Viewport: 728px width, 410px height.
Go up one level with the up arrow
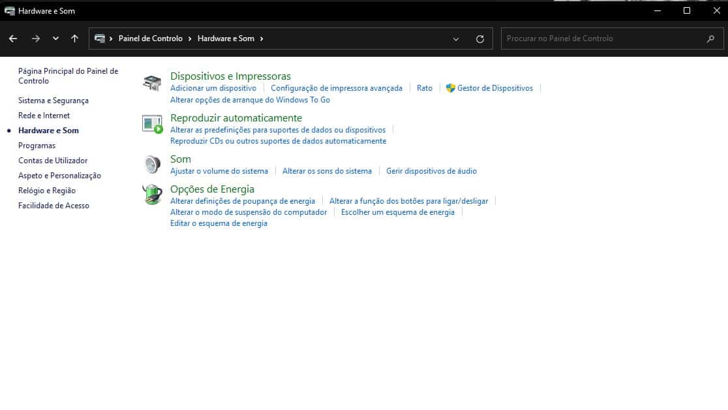click(x=74, y=38)
